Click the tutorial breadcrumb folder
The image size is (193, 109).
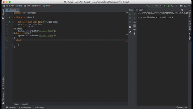click(37, 6)
